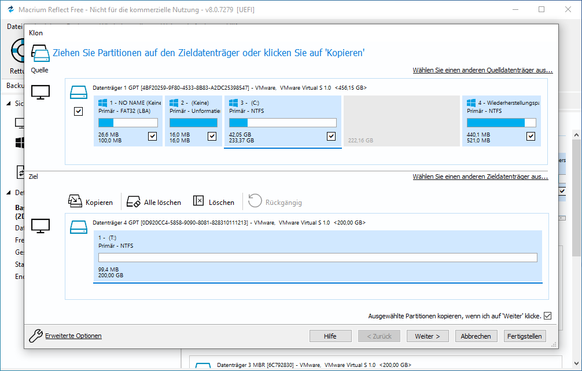This screenshot has width=582, height=371.
Task: Click the main window scrollbar up arrow
Action: pos(576,135)
